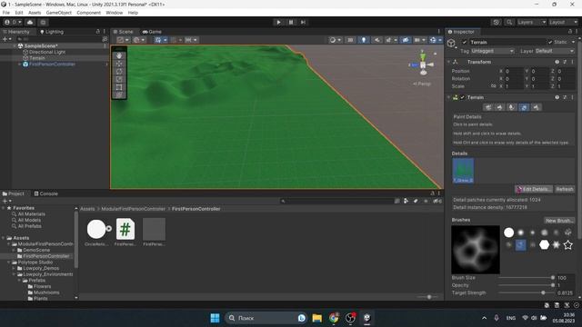Open the File menu
582x327 pixels.
click(x=6, y=13)
